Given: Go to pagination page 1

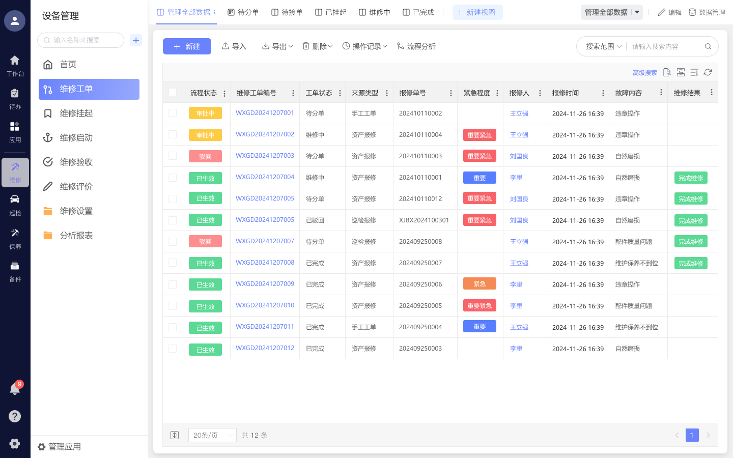Looking at the screenshot, I should coord(692,435).
